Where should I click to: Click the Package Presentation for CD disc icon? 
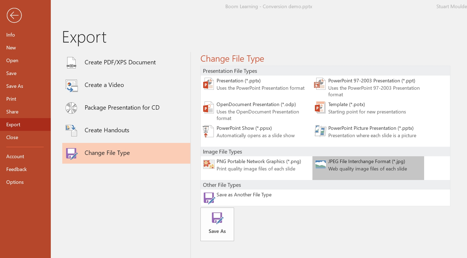71,108
